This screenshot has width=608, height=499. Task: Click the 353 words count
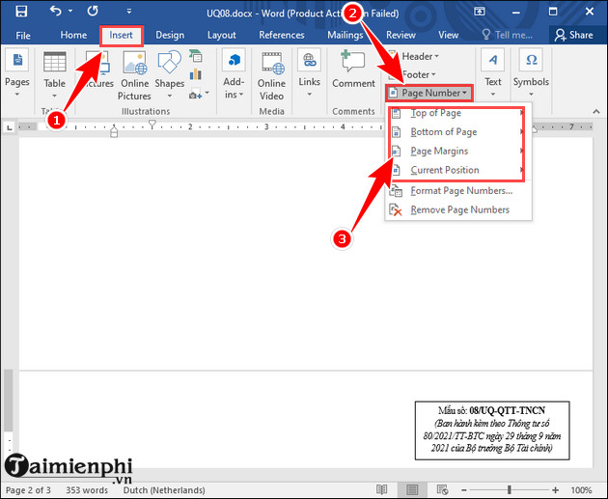point(87,490)
